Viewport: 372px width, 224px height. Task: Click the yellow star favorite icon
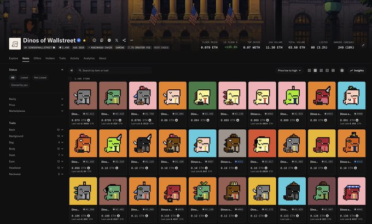tap(84, 41)
